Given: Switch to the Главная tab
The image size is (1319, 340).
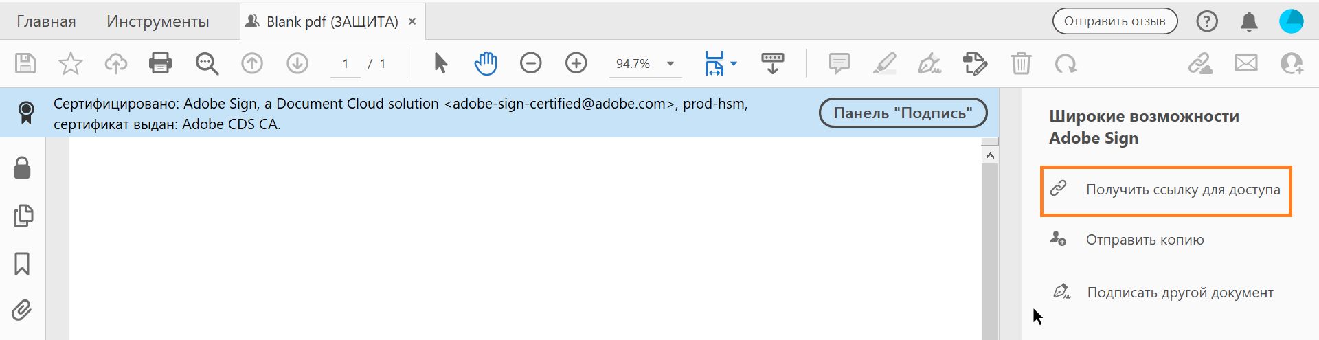Looking at the screenshot, I should click(x=46, y=21).
